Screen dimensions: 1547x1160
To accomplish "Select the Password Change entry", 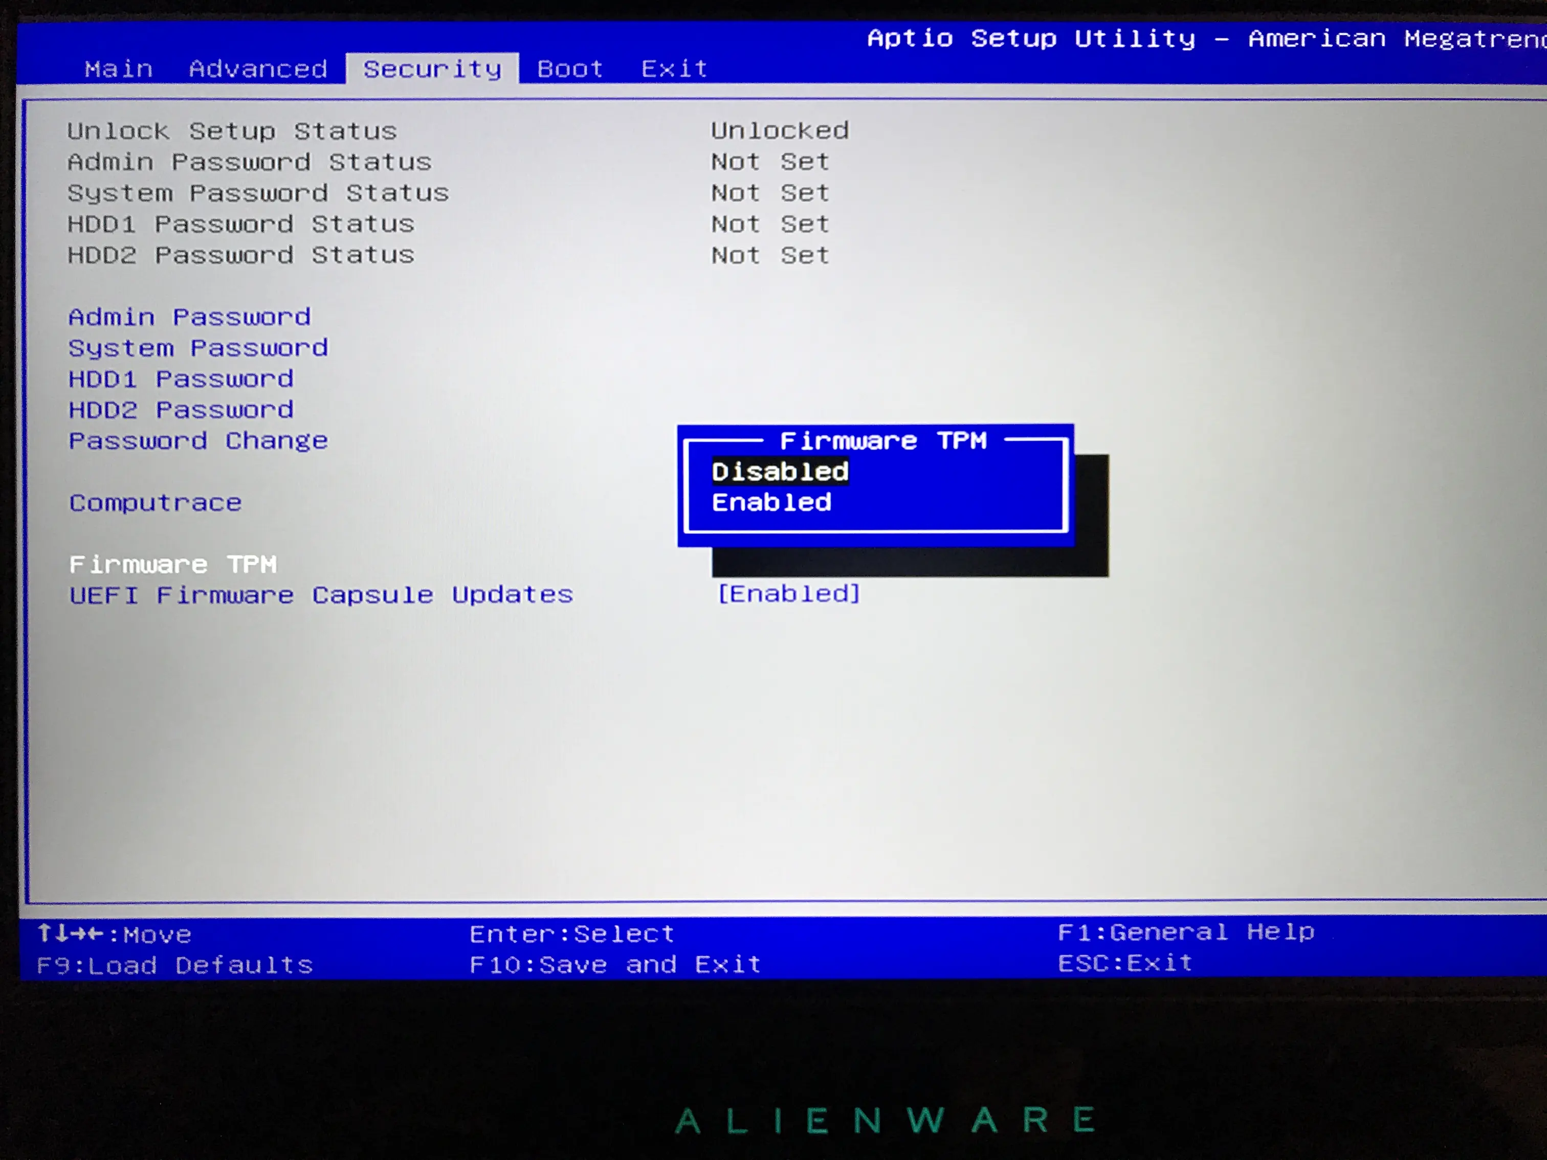I will tap(198, 440).
